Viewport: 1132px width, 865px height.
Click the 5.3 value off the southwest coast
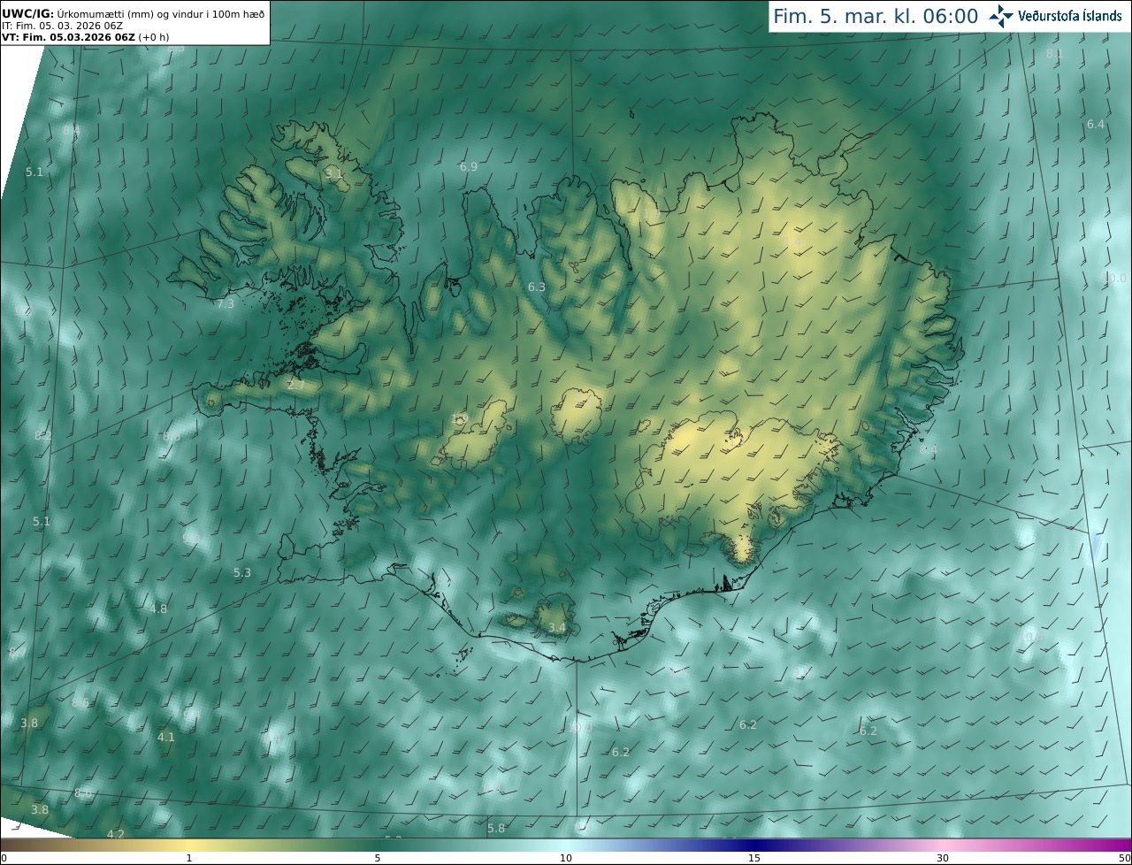click(242, 572)
